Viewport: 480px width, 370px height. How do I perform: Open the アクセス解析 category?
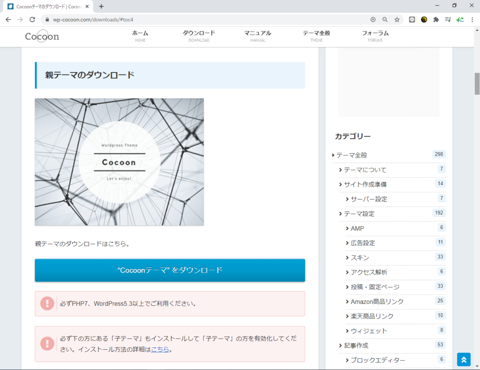[x=369, y=272]
